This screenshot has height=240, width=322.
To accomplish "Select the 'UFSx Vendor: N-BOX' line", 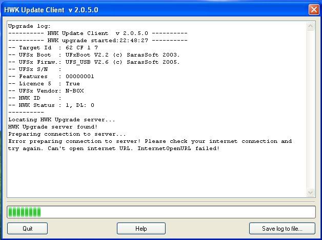I will 46,91.
